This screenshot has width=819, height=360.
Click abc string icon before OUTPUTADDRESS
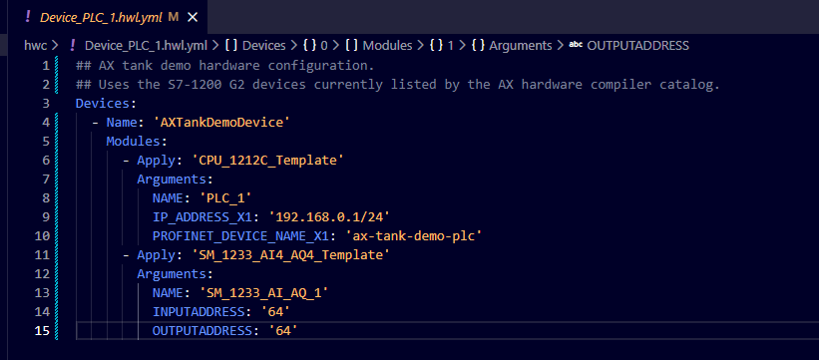click(576, 45)
